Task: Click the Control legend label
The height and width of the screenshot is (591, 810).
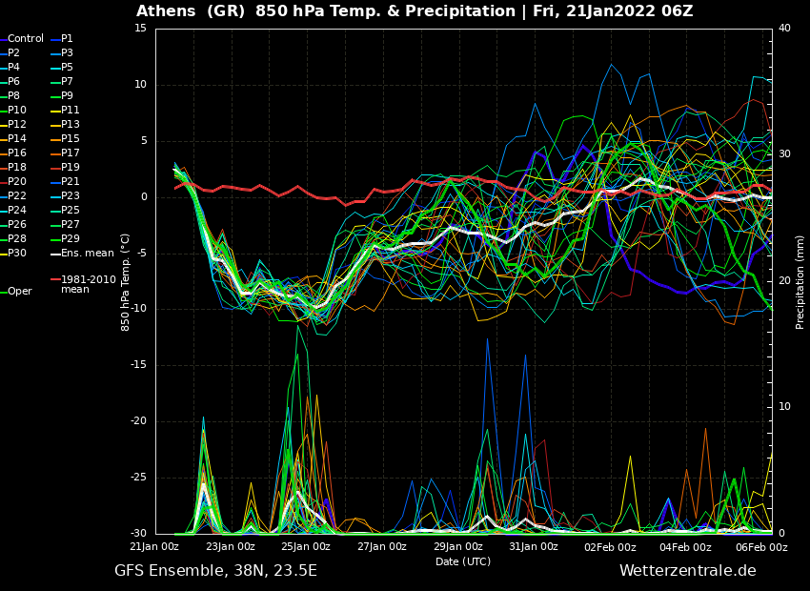Action: point(26,39)
